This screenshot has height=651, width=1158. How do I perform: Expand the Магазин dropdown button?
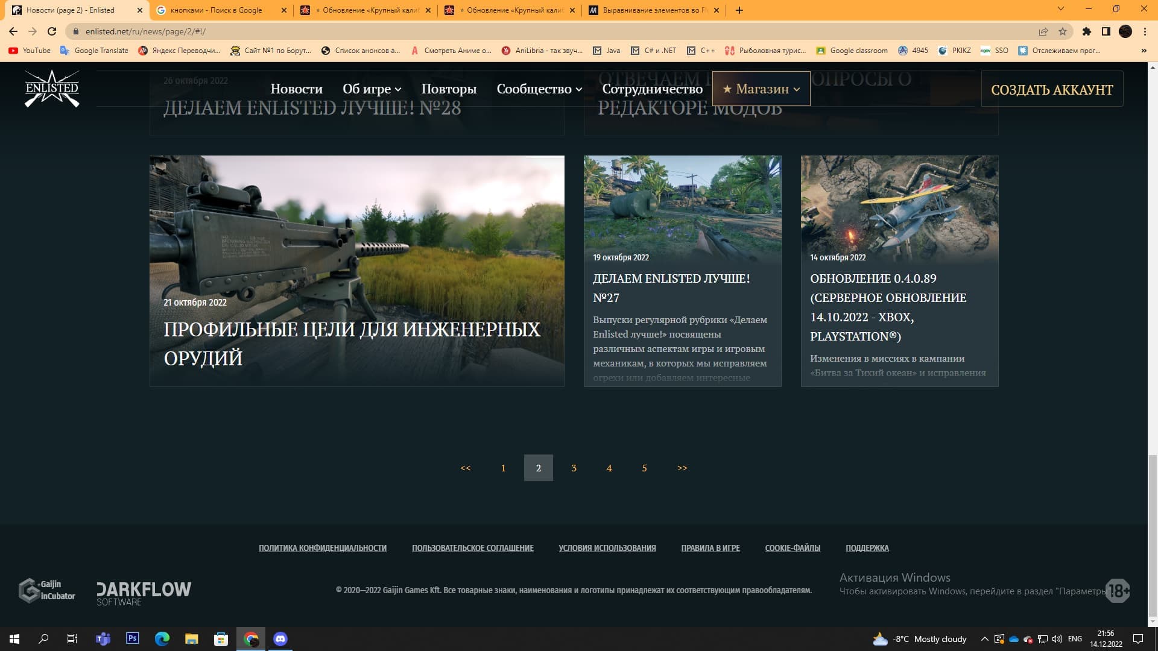coord(761,89)
